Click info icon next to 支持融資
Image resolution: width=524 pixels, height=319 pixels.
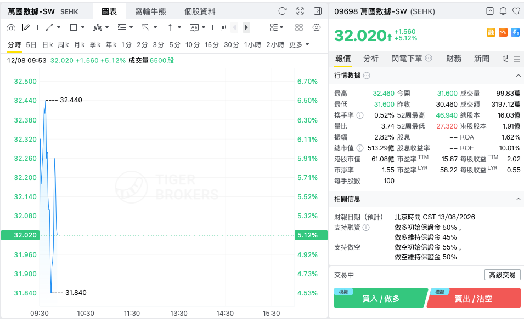(x=367, y=227)
